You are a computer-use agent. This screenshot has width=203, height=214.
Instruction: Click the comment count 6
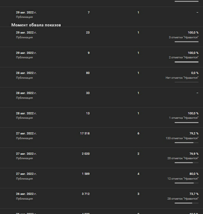point(138,133)
